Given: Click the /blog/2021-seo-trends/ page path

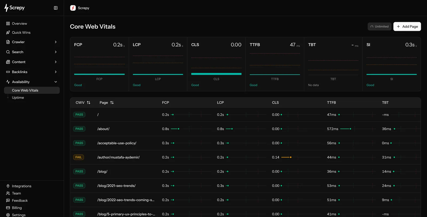Looking at the screenshot, I should pos(116,186).
